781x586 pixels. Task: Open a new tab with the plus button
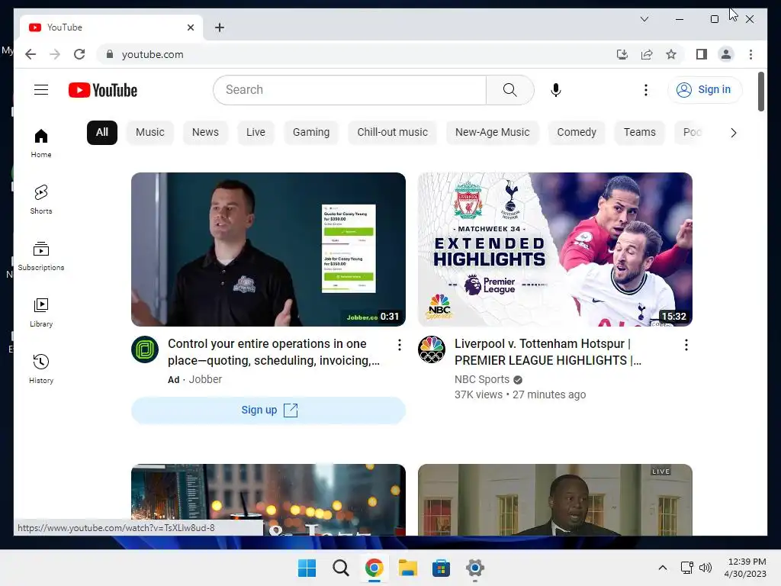(220, 27)
